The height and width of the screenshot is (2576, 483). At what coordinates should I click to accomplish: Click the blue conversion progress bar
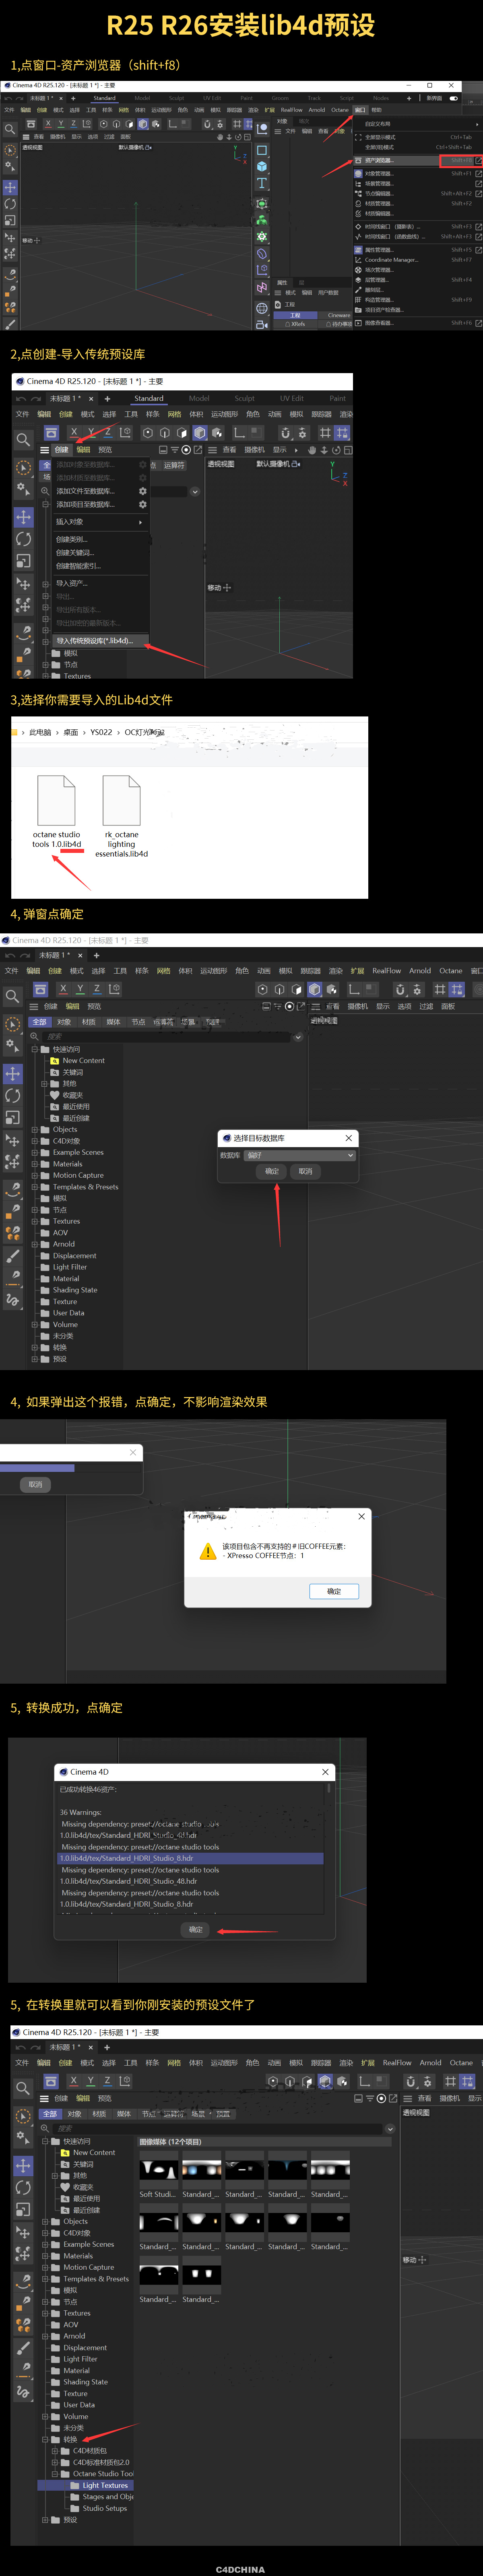(x=37, y=1468)
